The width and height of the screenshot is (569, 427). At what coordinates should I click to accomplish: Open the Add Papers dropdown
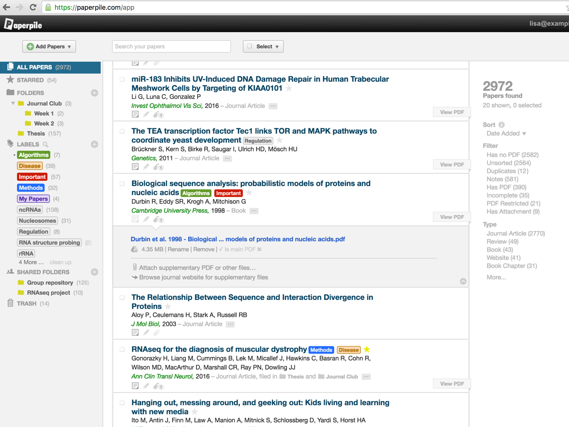pyautogui.click(x=49, y=46)
